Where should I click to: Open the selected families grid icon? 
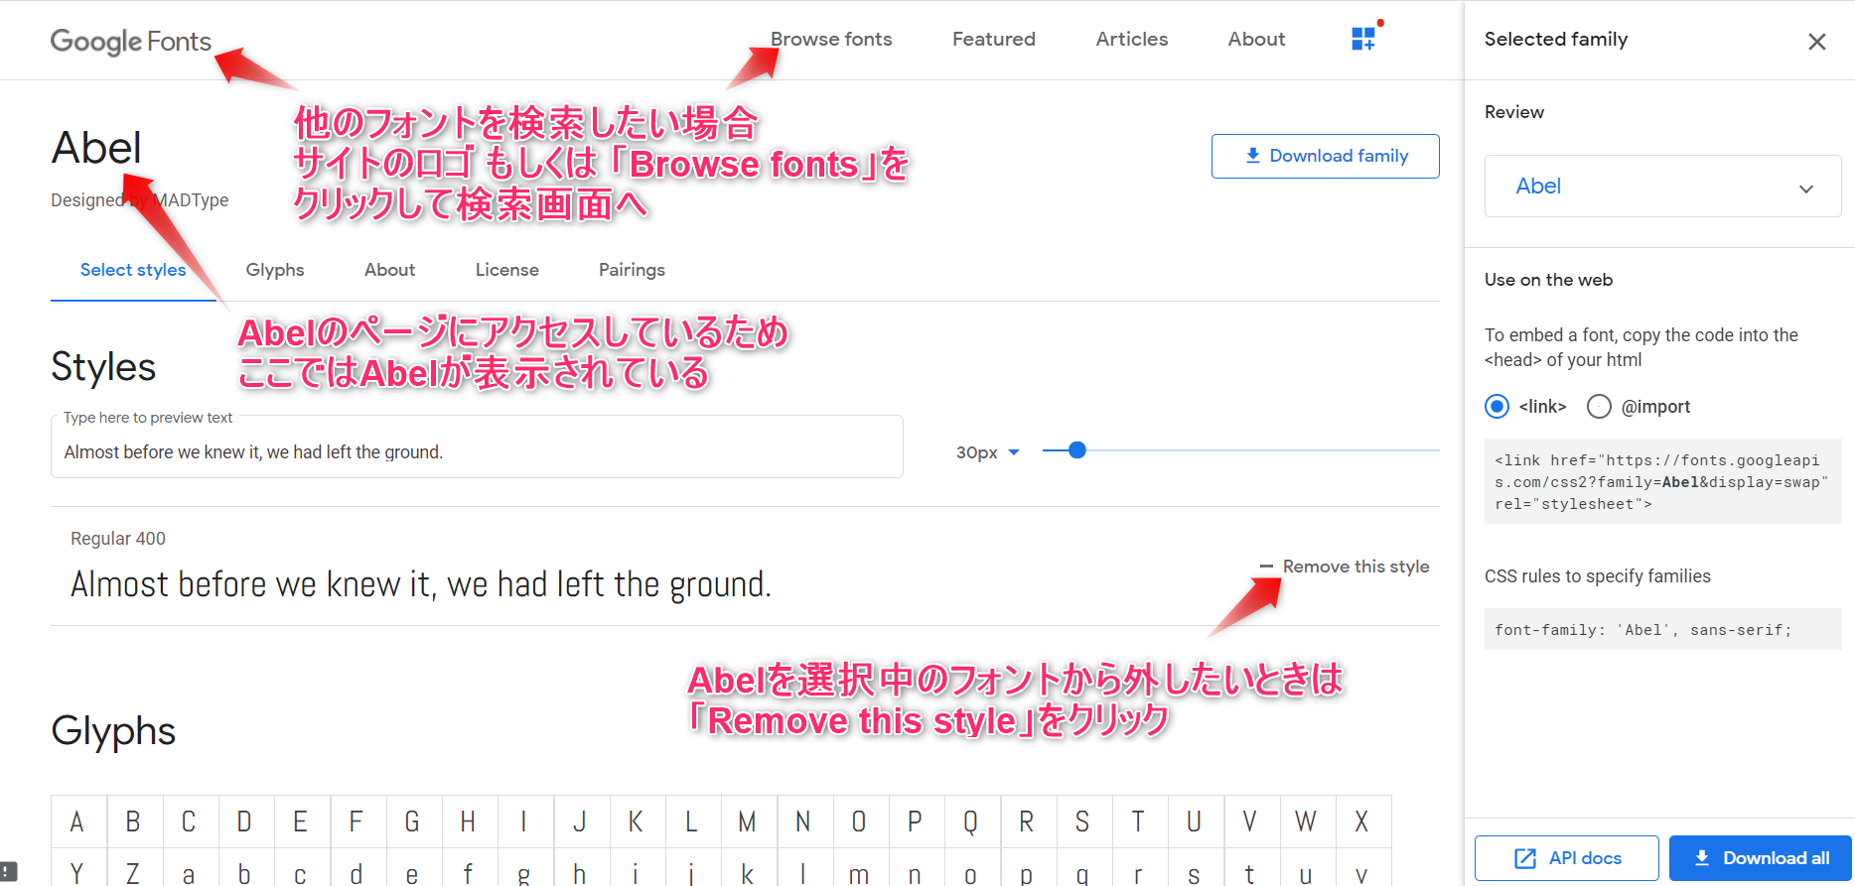point(1363,39)
